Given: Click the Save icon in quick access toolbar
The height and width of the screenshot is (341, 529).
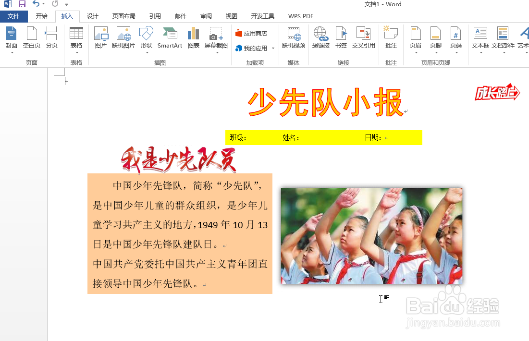Looking at the screenshot, I should (x=22, y=4).
